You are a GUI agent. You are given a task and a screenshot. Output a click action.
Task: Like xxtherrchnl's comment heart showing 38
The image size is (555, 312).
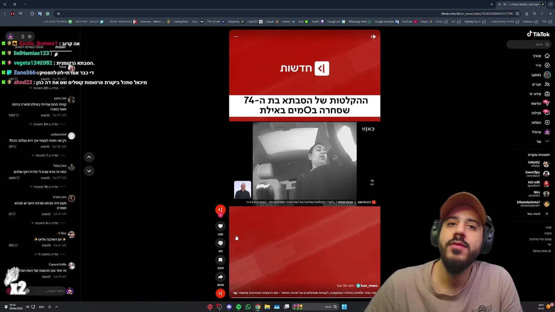(x=14, y=146)
